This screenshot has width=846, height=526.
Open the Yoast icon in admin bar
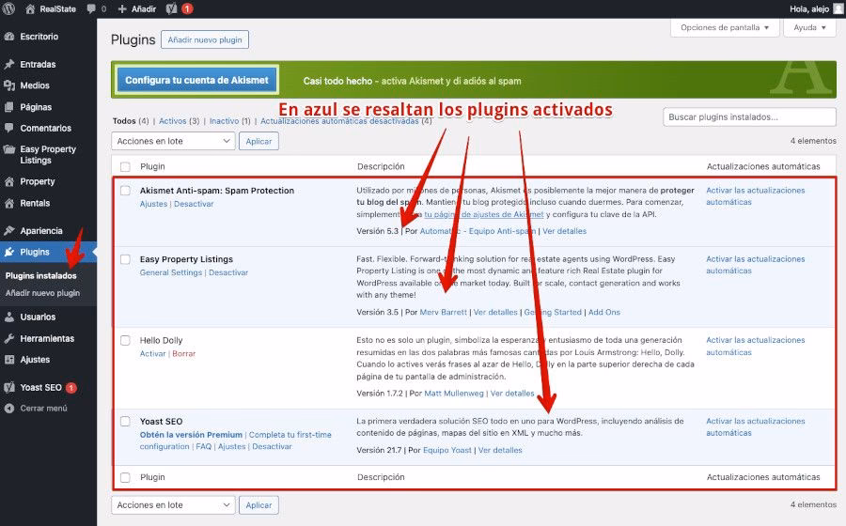172,8
